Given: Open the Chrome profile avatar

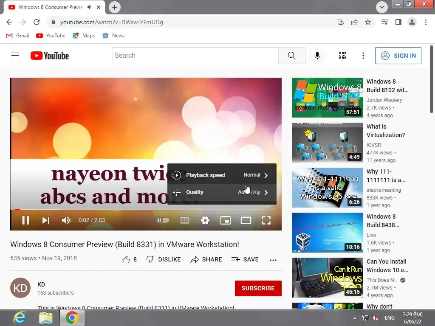Looking at the screenshot, I should tap(412, 22).
